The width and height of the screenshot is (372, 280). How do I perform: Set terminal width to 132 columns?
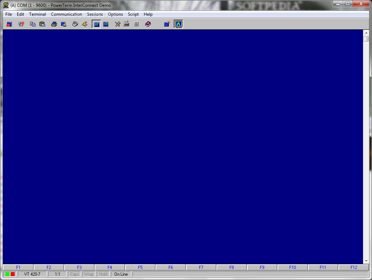click(x=106, y=24)
